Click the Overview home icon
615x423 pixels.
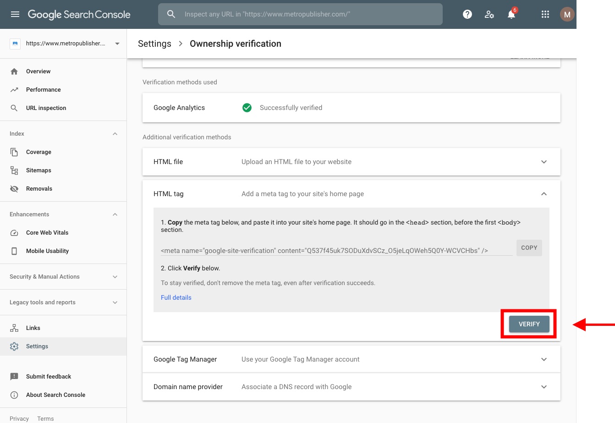click(x=14, y=71)
